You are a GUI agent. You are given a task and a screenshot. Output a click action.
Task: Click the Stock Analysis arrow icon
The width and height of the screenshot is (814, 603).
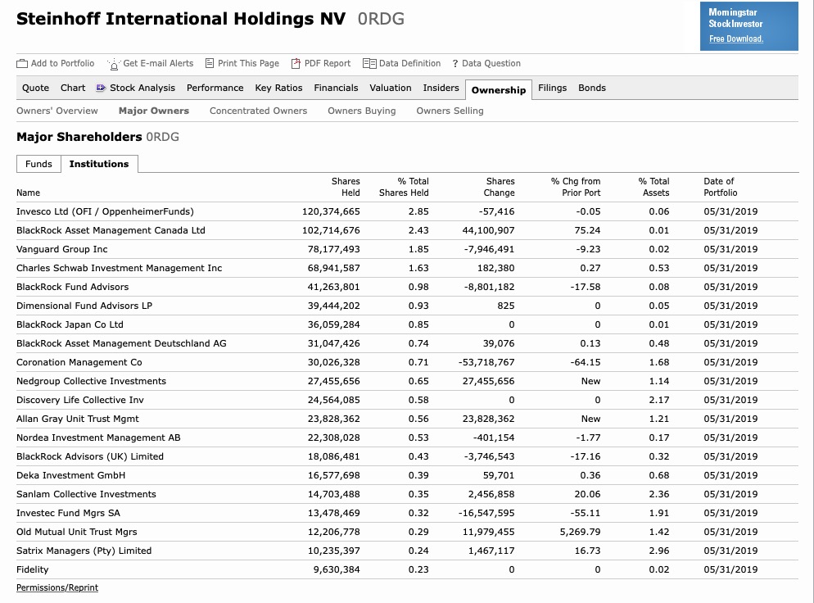point(100,88)
